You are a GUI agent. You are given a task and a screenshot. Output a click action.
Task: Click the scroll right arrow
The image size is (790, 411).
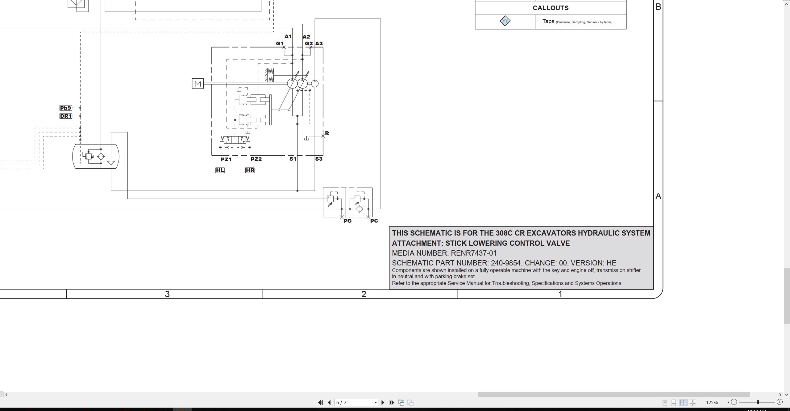tap(780, 395)
